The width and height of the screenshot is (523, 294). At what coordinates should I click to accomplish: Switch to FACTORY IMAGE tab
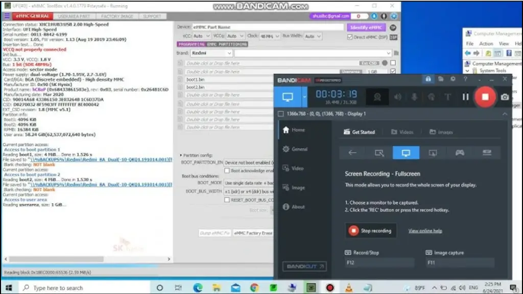(x=117, y=16)
